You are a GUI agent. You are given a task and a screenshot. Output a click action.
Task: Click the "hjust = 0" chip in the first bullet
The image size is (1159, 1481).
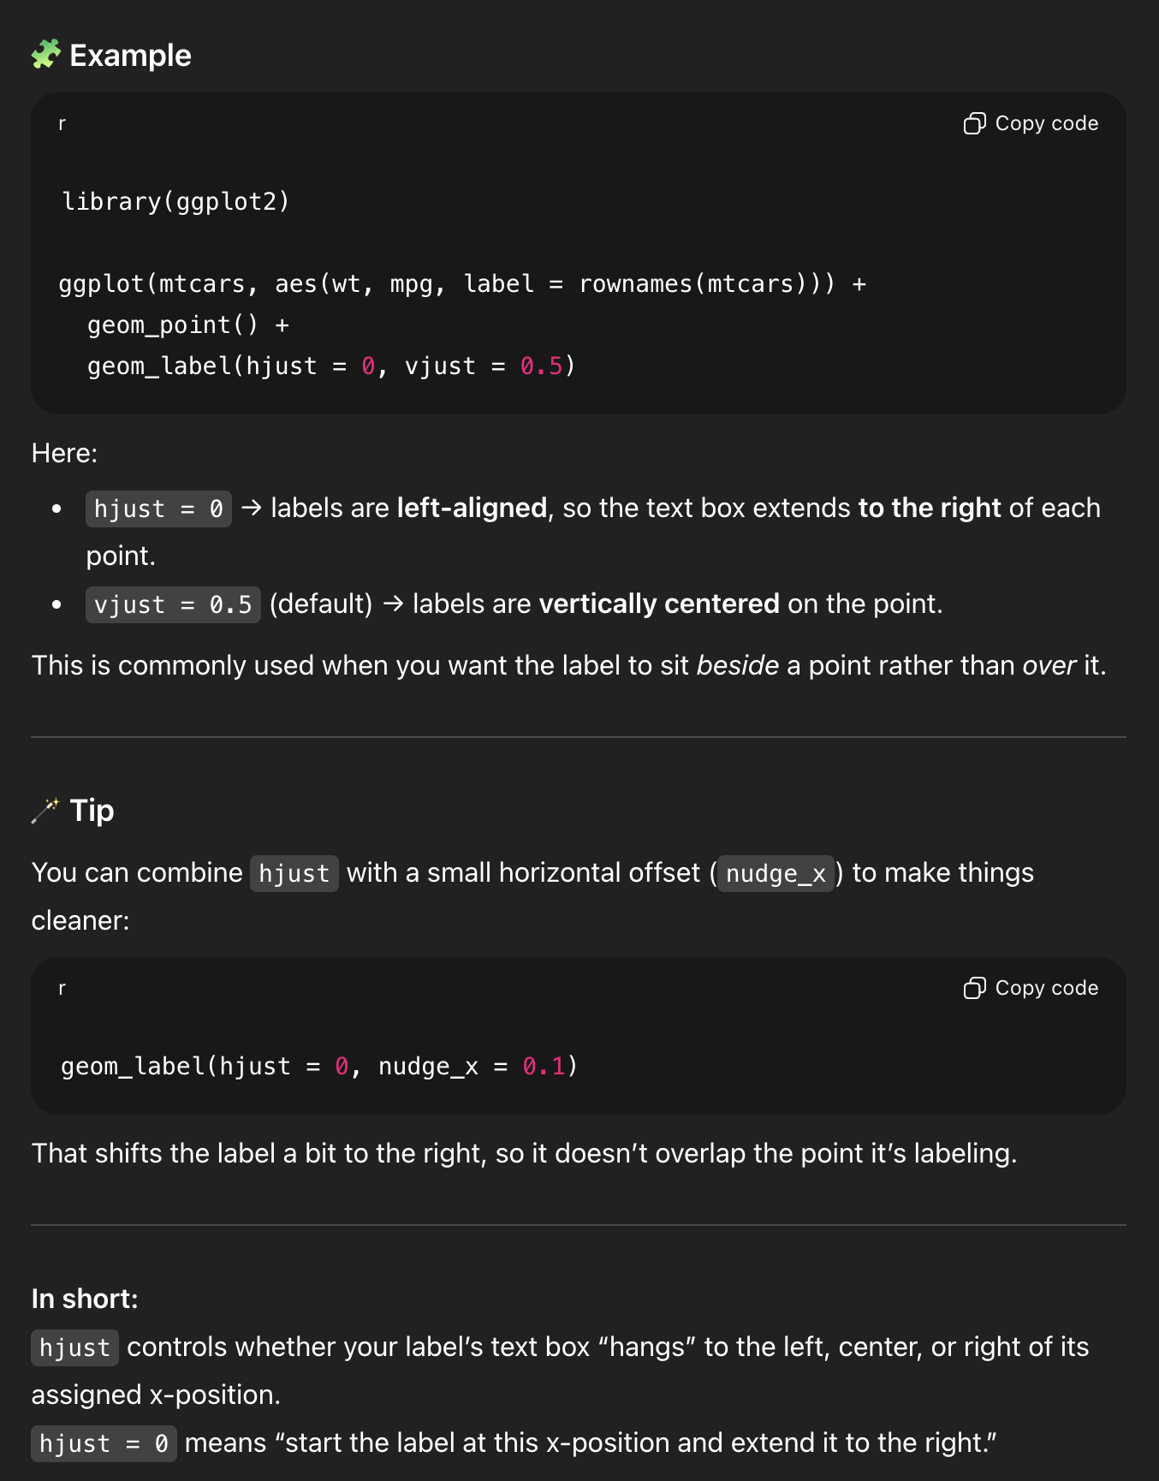pyautogui.click(x=158, y=509)
